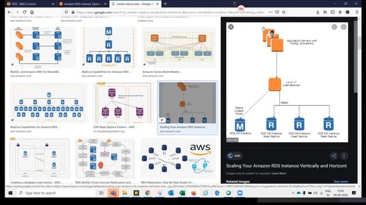
Task: Click the Type here to search box
Action: point(56,193)
